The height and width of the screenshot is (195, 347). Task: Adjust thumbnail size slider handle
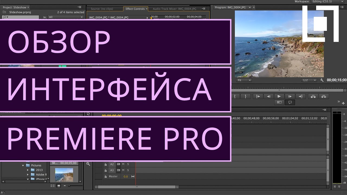tap(69, 186)
